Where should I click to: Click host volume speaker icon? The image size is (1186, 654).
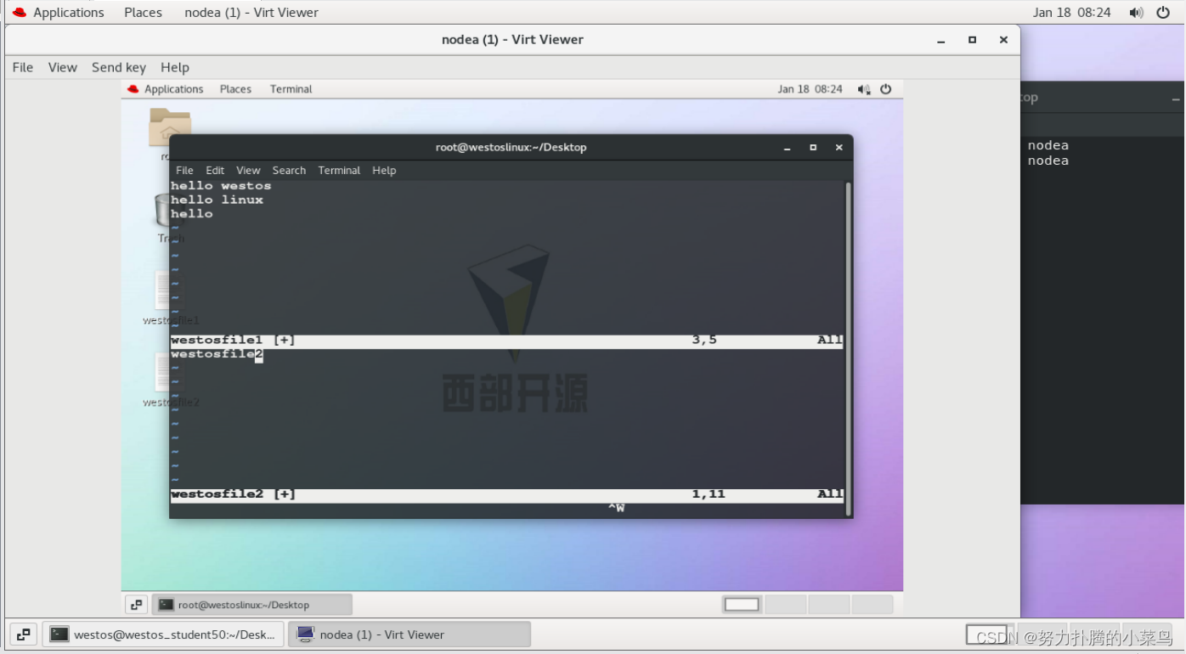tap(1137, 12)
